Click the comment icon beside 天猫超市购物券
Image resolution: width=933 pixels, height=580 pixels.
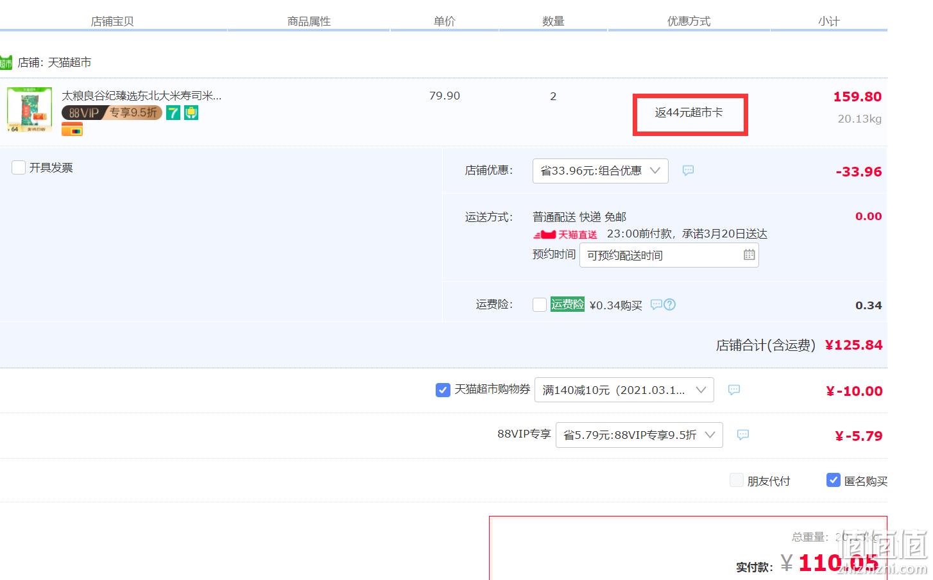tap(734, 390)
